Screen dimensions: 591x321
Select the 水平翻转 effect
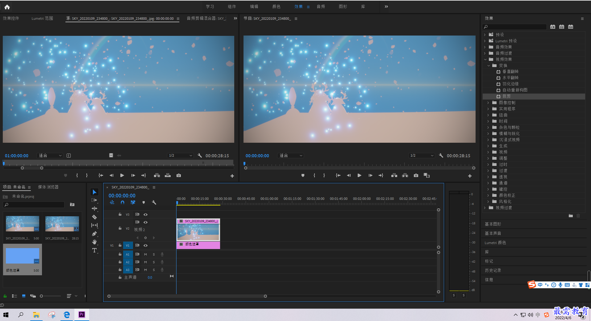[510, 78]
